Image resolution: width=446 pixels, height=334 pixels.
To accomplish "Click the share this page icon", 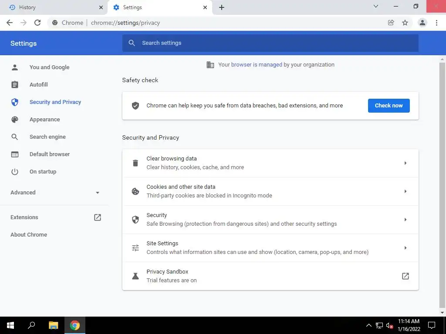I will [391, 23].
